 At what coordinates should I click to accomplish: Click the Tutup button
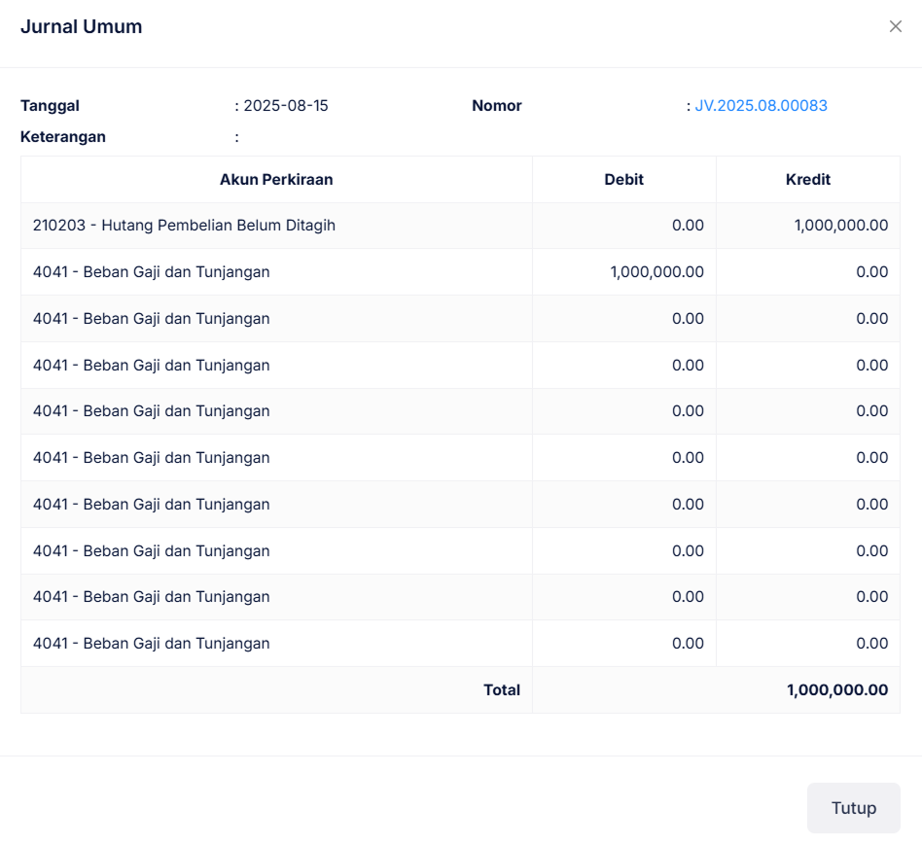tap(853, 808)
